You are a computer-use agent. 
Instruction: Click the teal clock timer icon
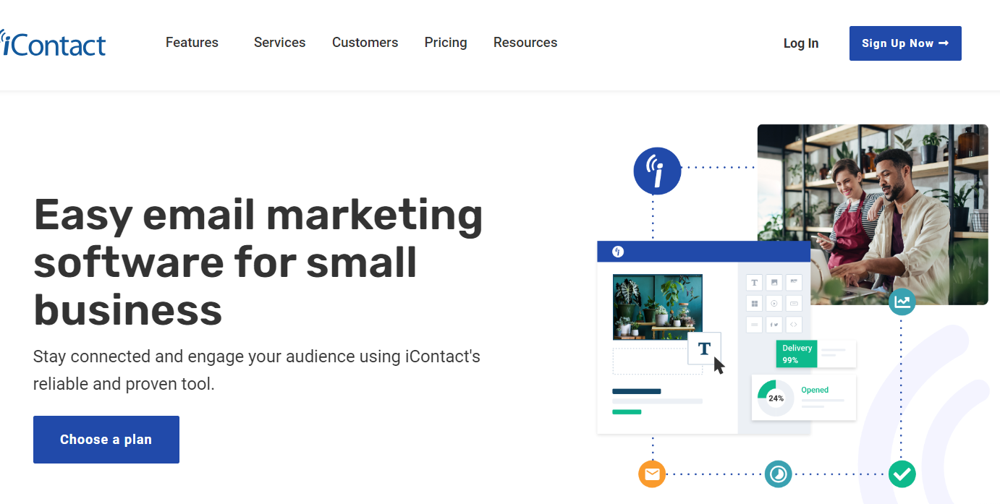[x=778, y=474]
